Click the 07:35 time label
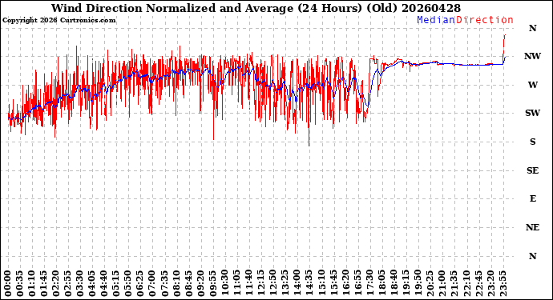Viewport: 553px width, 300px height. tap(164, 283)
